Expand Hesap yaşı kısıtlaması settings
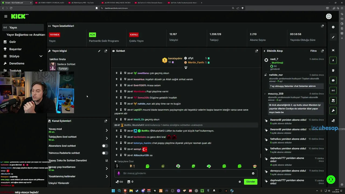The width and height of the screenshot is (345, 194). (107, 168)
